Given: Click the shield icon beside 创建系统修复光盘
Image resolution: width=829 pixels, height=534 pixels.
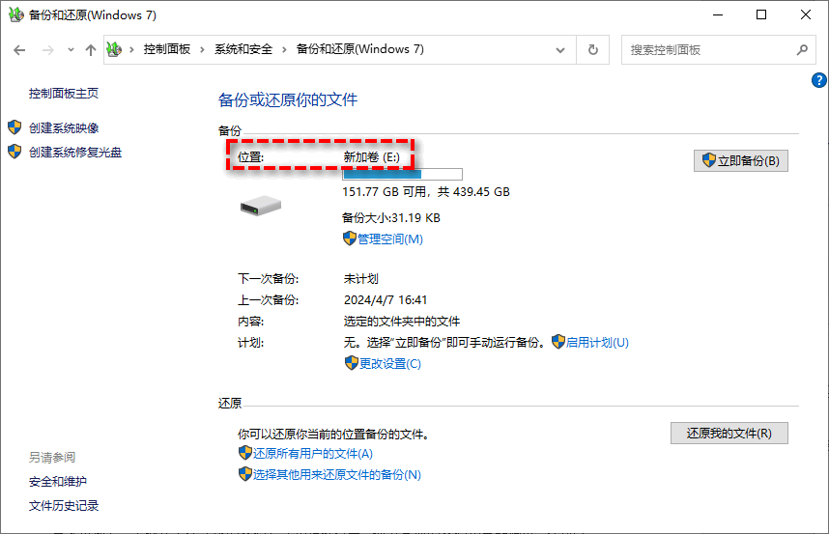Looking at the screenshot, I should 14,152.
